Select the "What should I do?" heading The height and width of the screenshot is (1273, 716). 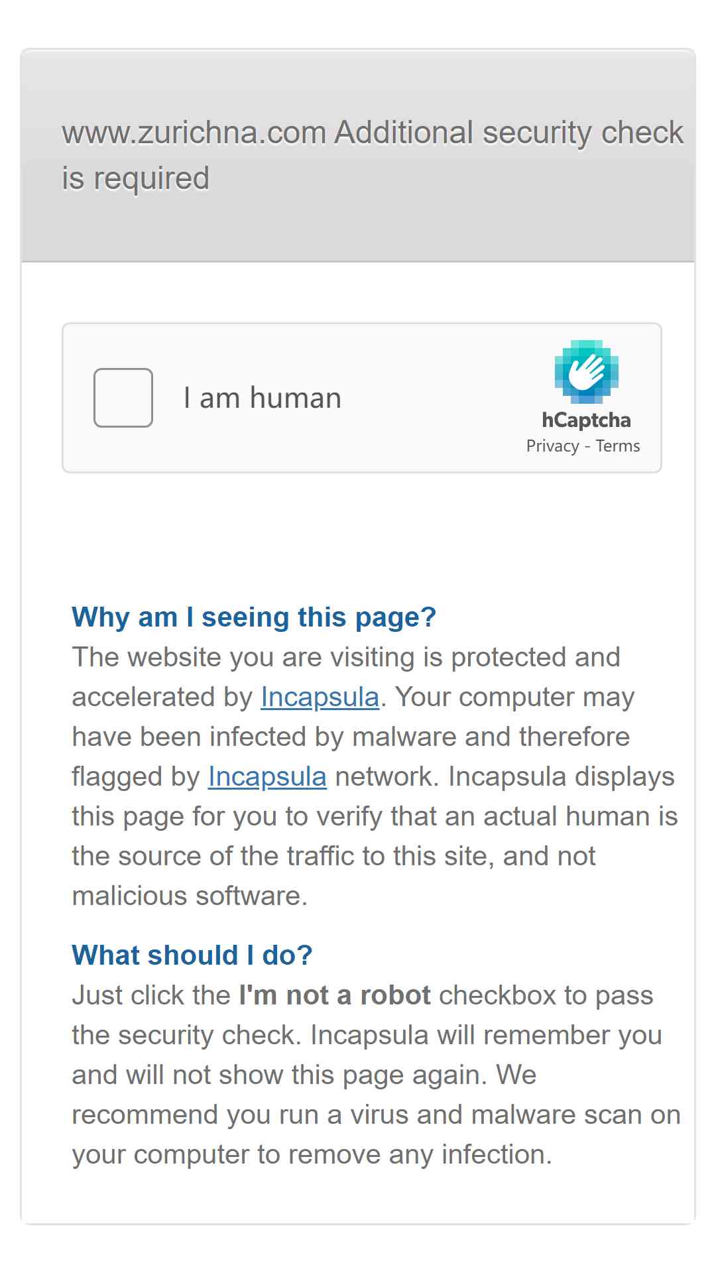point(192,955)
